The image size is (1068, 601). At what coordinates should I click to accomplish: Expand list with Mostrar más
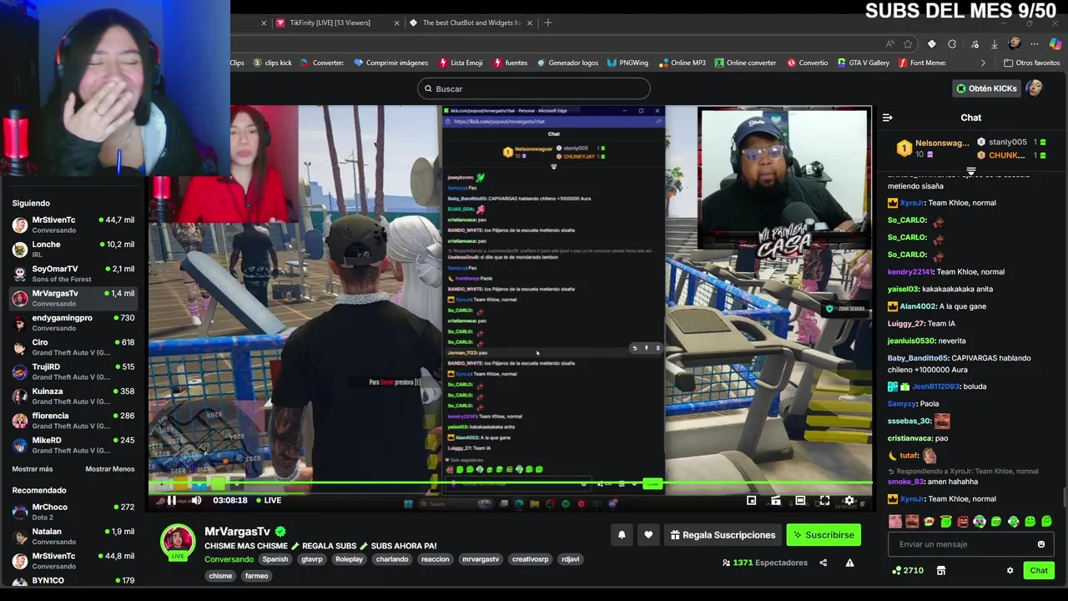point(33,469)
